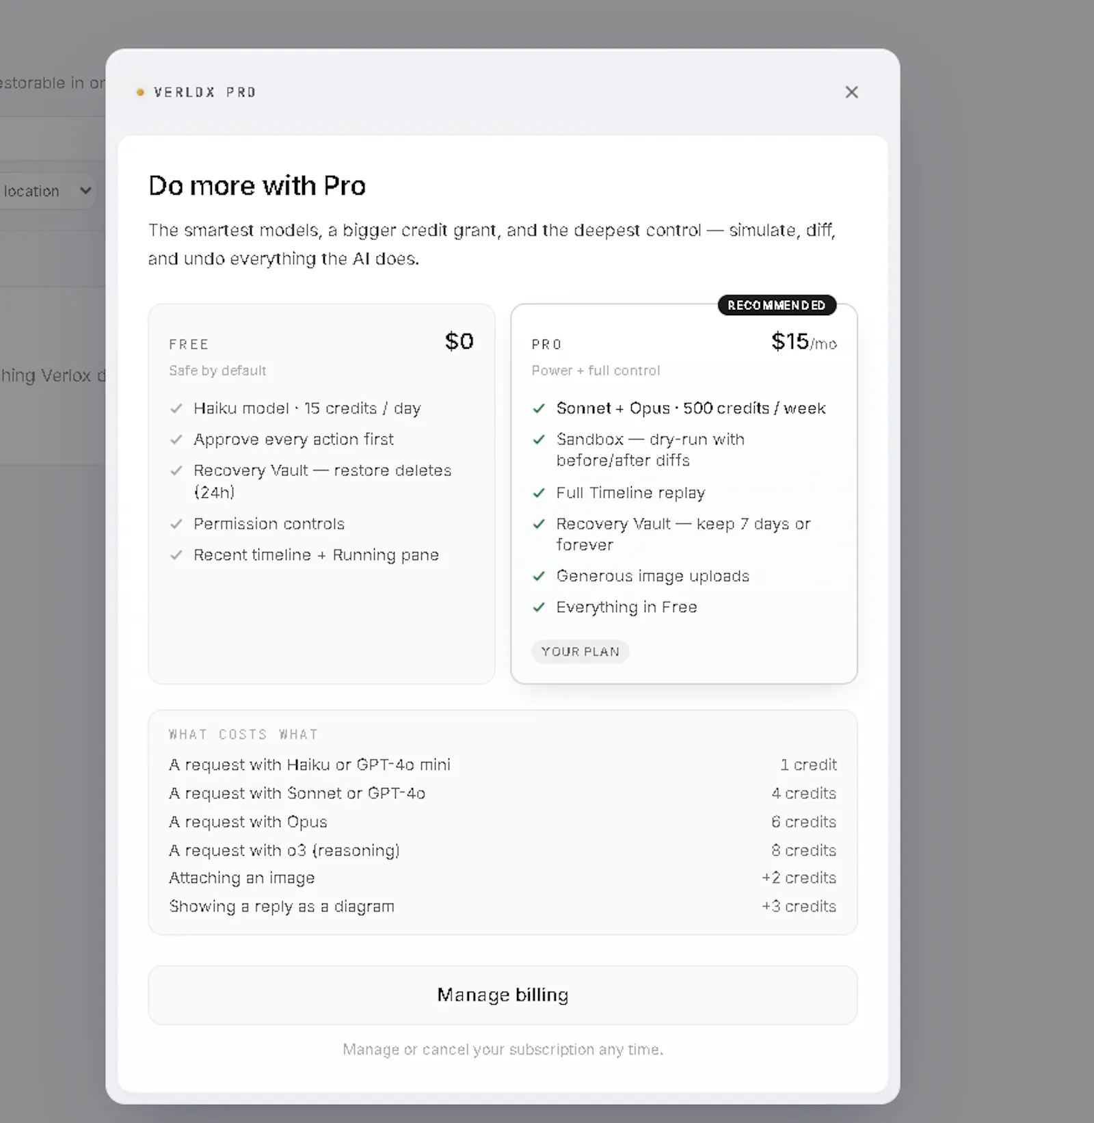Image resolution: width=1094 pixels, height=1123 pixels.
Task: Click the RECOMMENDED badge on Pro card
Action: pos(777,305)
